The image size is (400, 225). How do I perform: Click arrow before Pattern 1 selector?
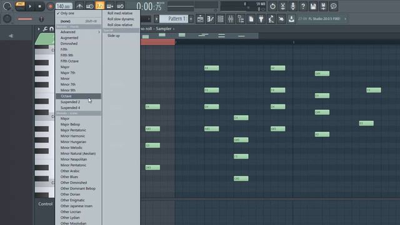click(157, 19)
